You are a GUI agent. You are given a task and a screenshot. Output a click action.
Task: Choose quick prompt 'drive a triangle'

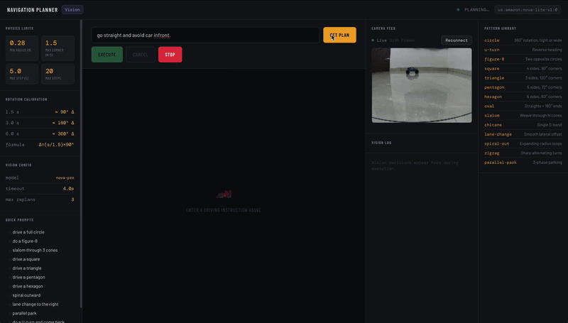[x=27, y=268]
